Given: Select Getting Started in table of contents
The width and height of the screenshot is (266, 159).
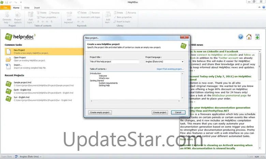Looking at the screenshot, I should (97, 81).
